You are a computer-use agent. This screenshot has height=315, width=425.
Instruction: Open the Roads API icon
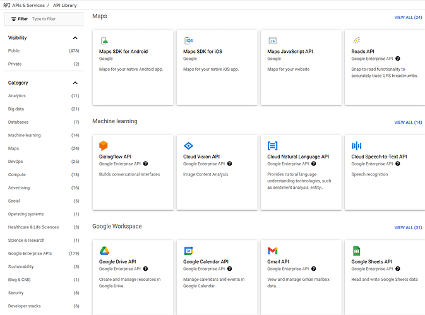pos(356,41)
